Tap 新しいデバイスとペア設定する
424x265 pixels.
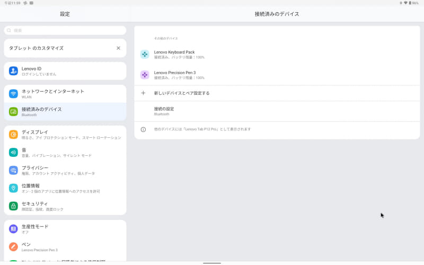click(277, 93)
